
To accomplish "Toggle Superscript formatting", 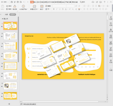I will pyautogui.click(x=70, y=9).
